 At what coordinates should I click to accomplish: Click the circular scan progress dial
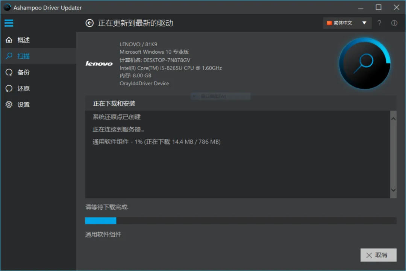365,63
